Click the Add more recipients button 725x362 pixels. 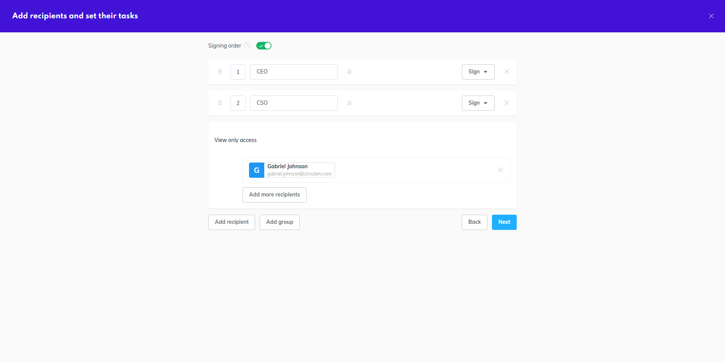point(274,195)
